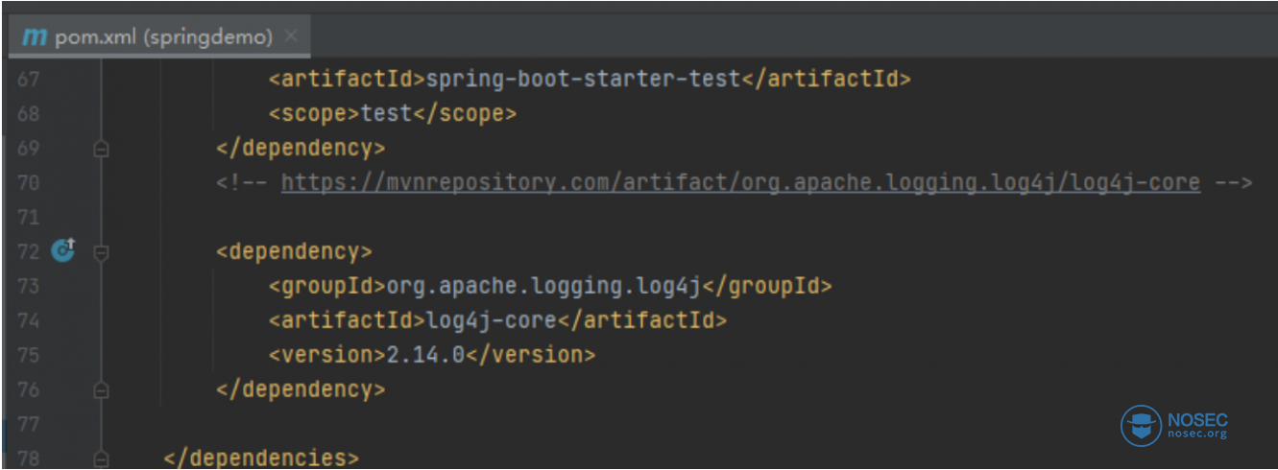The image size is (1278, 470).
Task: Click the spring-boot-starter-test artifactId value
Action: [x=583, y=79]
